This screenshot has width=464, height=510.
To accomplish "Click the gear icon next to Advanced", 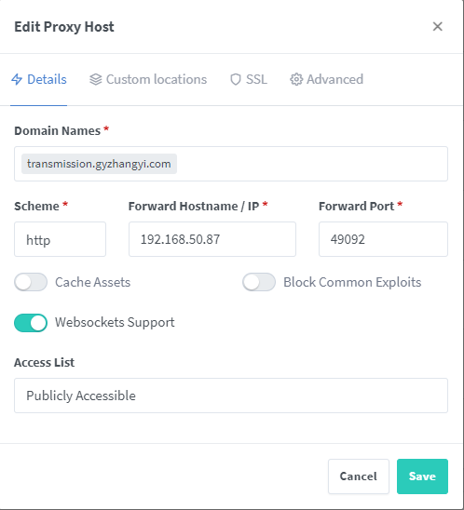I will point(296,79).
